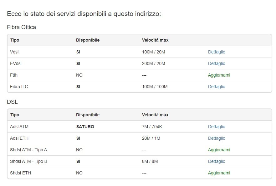Click the 100M / 100M speed value

[155, 87]
